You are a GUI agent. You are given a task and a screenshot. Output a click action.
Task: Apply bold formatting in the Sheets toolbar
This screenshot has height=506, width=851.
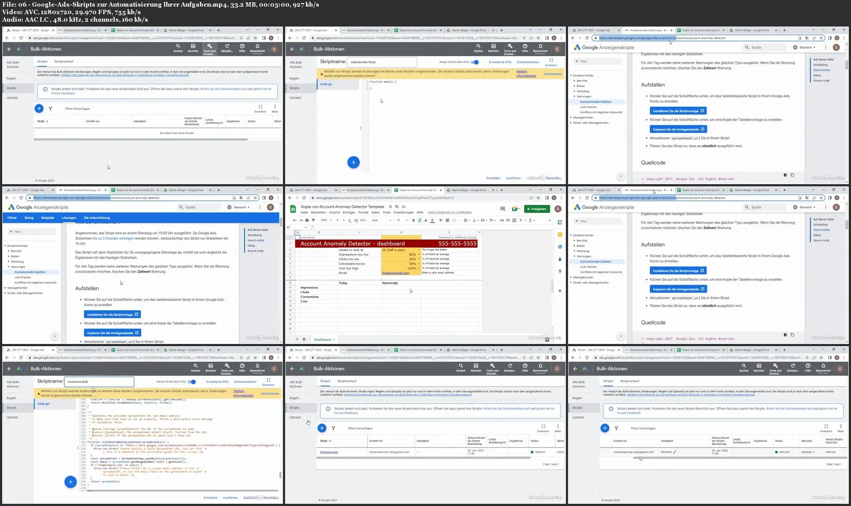[x=413, y=220]
